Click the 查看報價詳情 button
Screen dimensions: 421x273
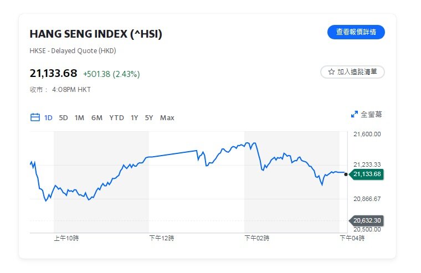click(x=356, y=32)
